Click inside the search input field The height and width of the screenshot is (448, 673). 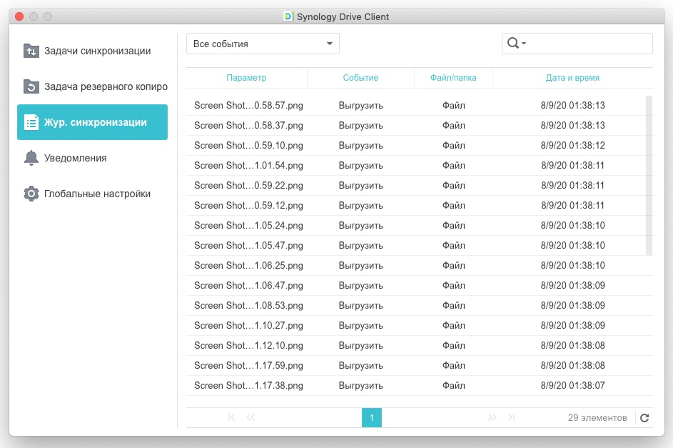589,44
